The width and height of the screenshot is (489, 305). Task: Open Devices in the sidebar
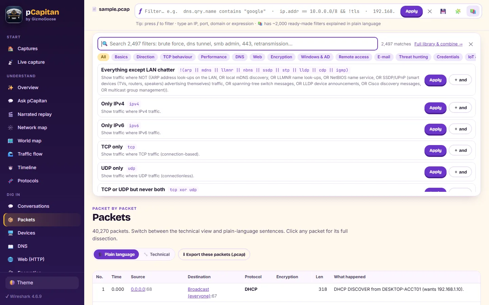click(42, 233)
